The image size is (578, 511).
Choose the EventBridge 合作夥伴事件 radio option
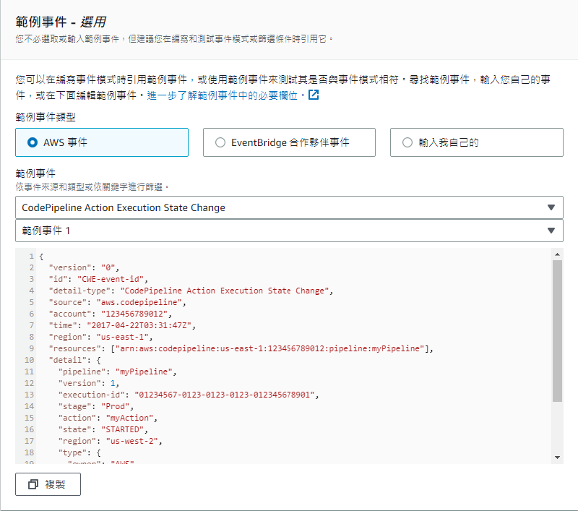(220, 142)
